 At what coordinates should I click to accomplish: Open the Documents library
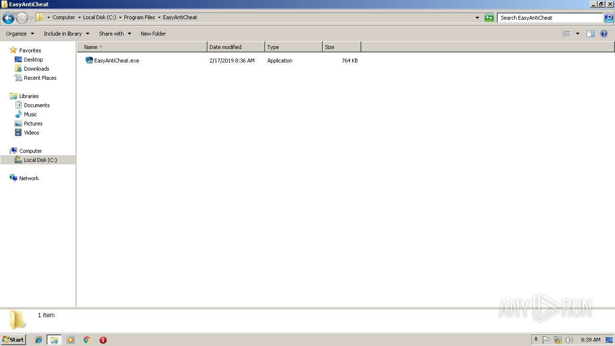[37, 105]
